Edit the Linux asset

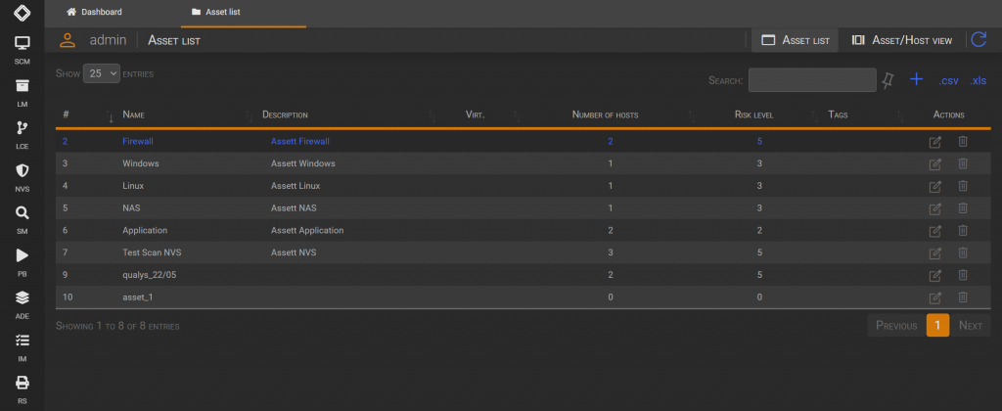934,187
